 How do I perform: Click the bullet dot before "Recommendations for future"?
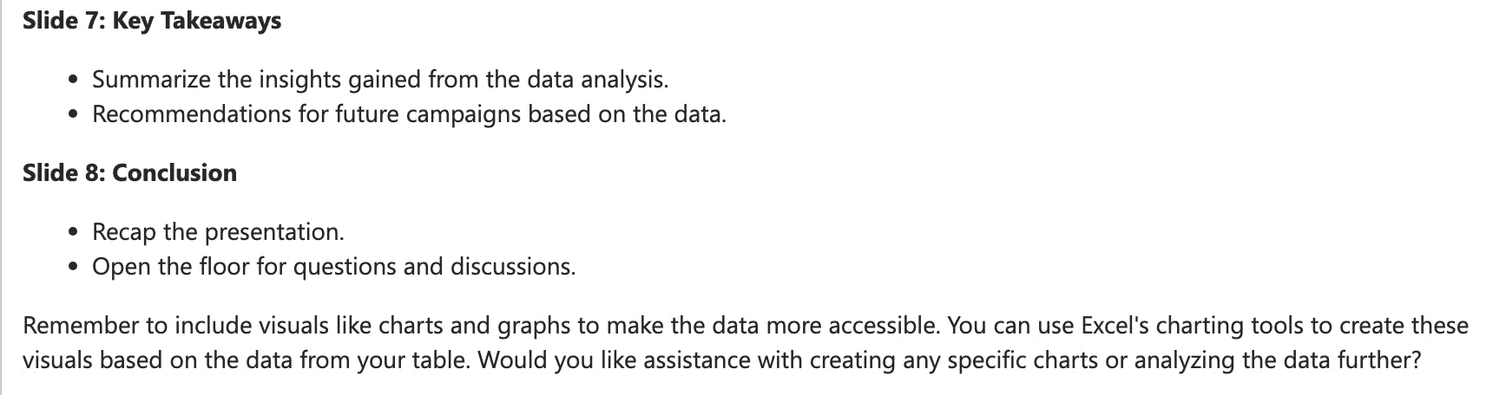(x=74, y=115)
